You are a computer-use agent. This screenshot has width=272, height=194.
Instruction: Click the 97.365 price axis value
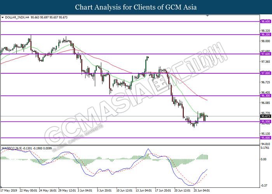(265, 62)
